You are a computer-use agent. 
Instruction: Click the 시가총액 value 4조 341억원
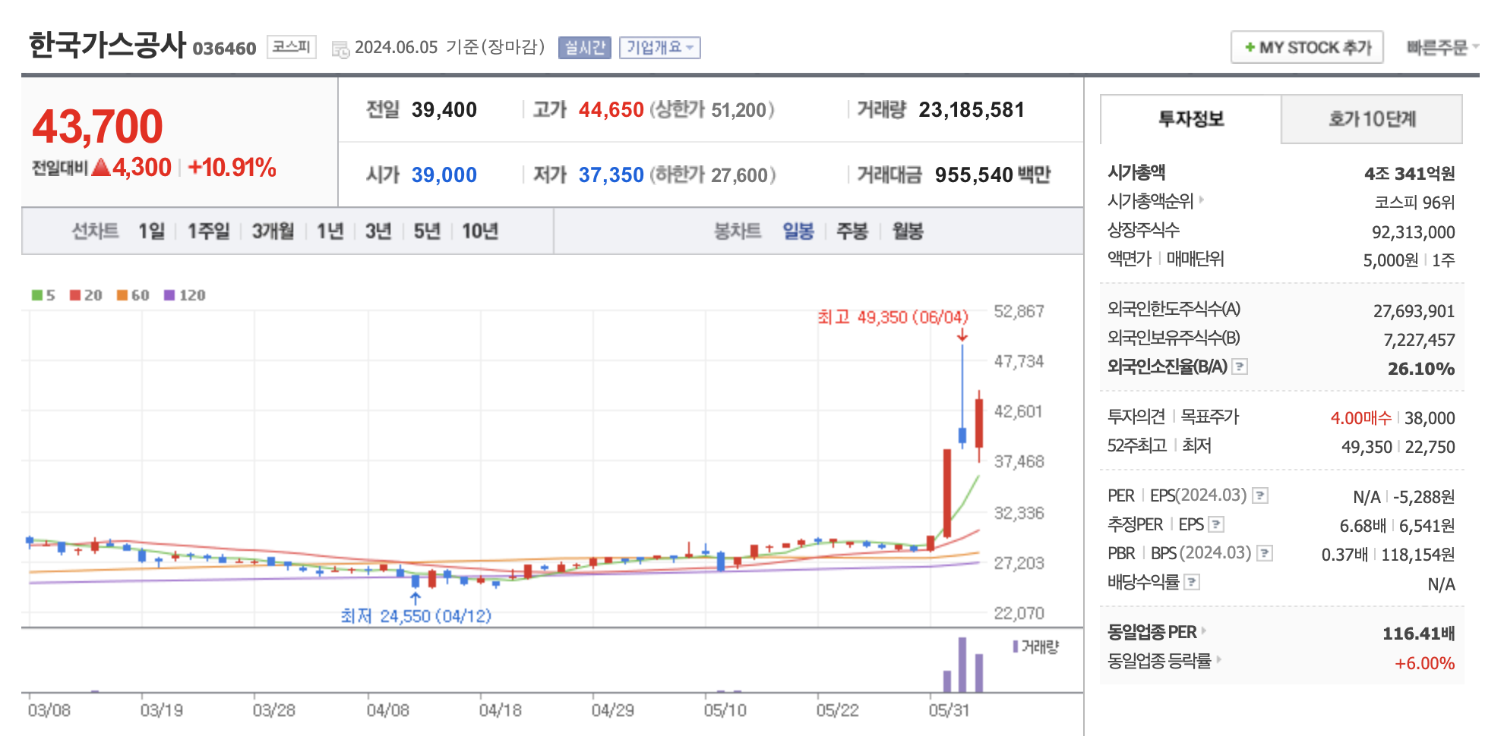[x=1409, y=174]
